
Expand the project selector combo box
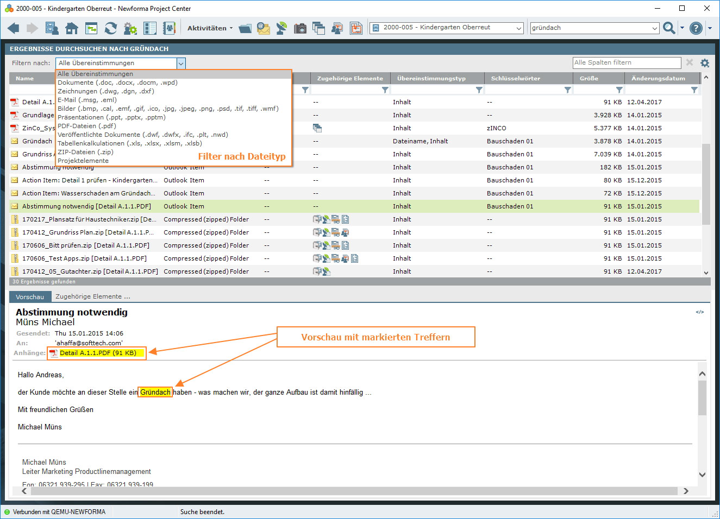[518, 28]
